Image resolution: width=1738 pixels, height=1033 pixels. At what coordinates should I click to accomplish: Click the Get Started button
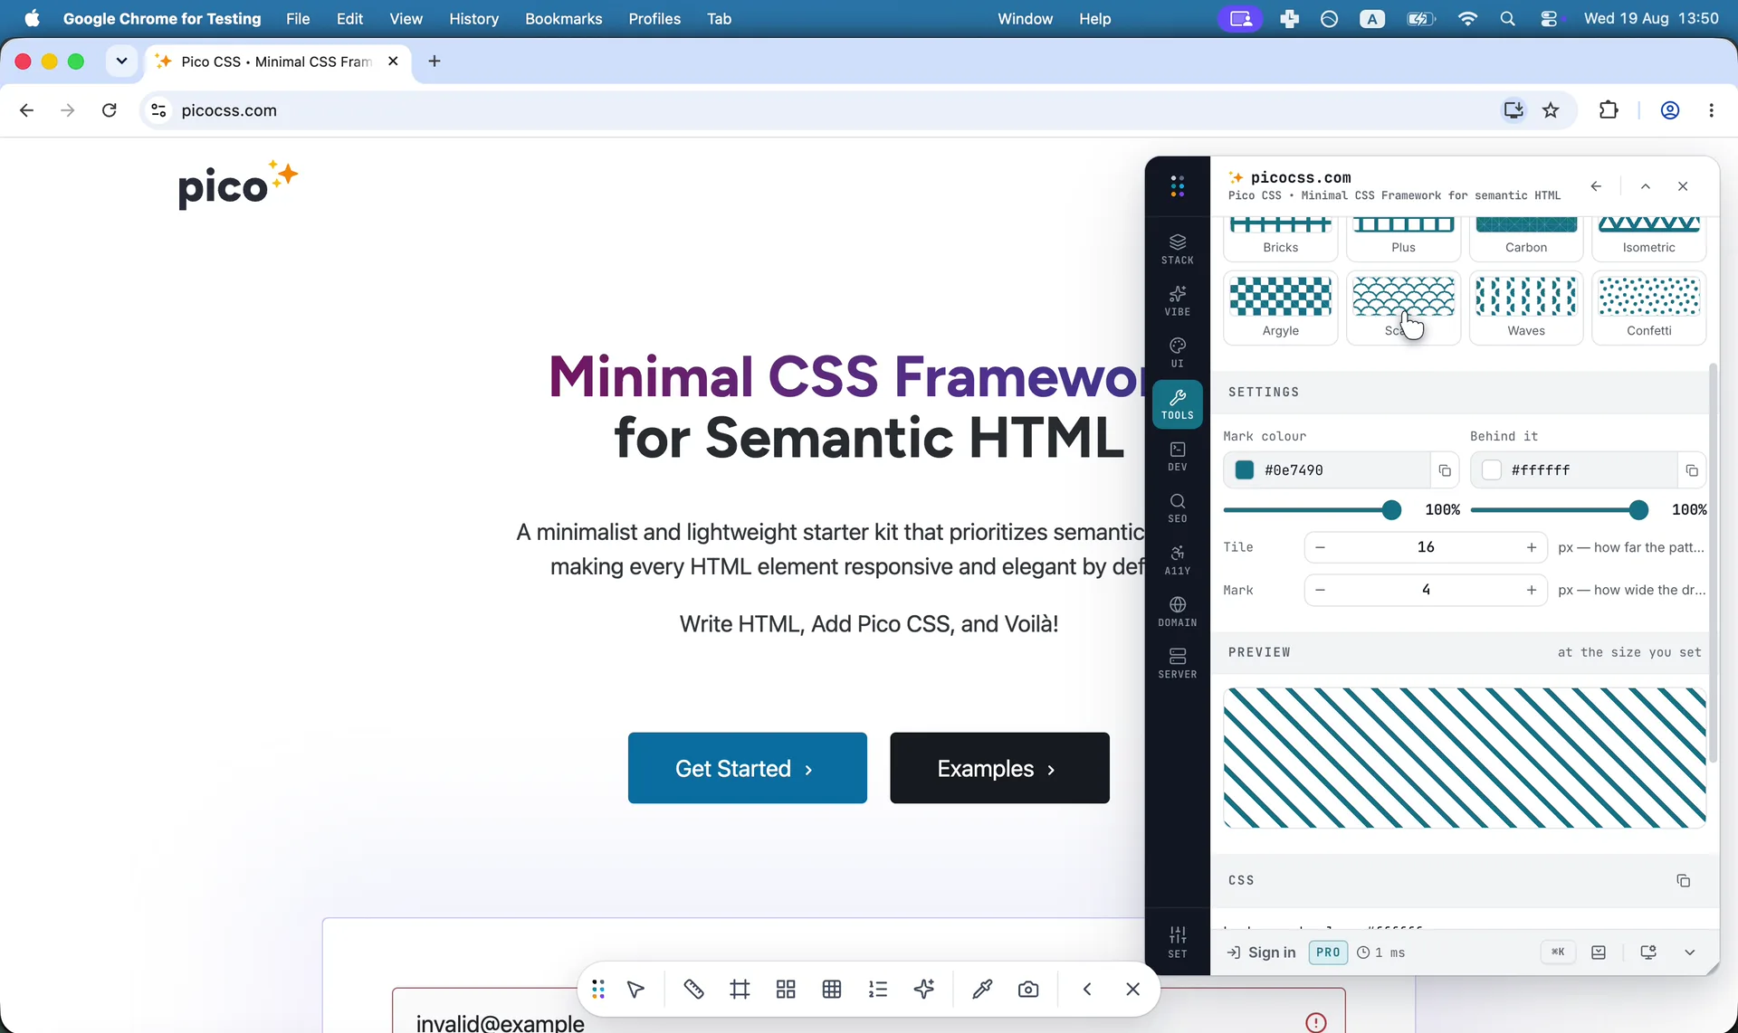click(x=748, y=768)
